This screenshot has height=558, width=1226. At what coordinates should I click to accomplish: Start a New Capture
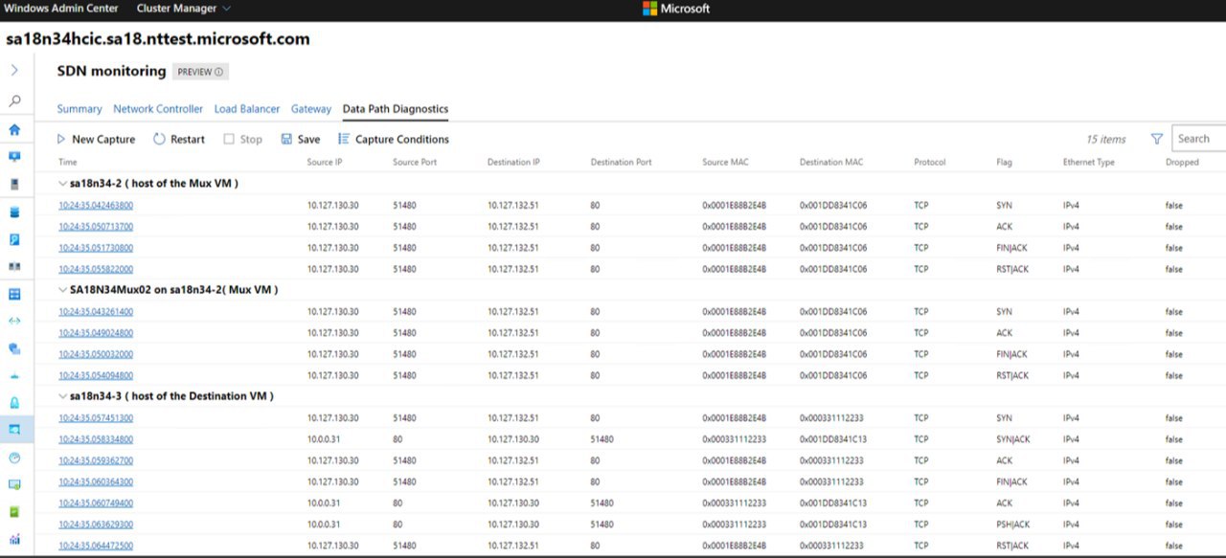pyautogui.click(x=96, y=139)
